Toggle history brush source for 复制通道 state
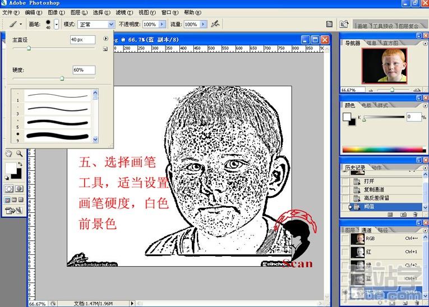The image size is (429, 307). (346, 190)
